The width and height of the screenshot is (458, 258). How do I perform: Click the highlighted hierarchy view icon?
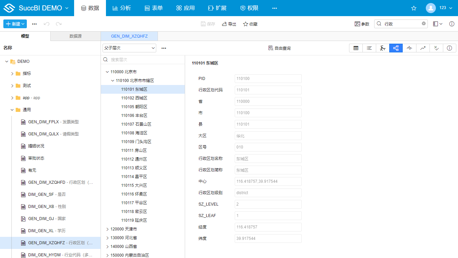point(396,48)
